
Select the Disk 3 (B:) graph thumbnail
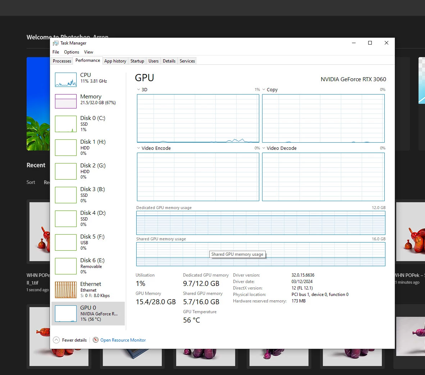65,195
